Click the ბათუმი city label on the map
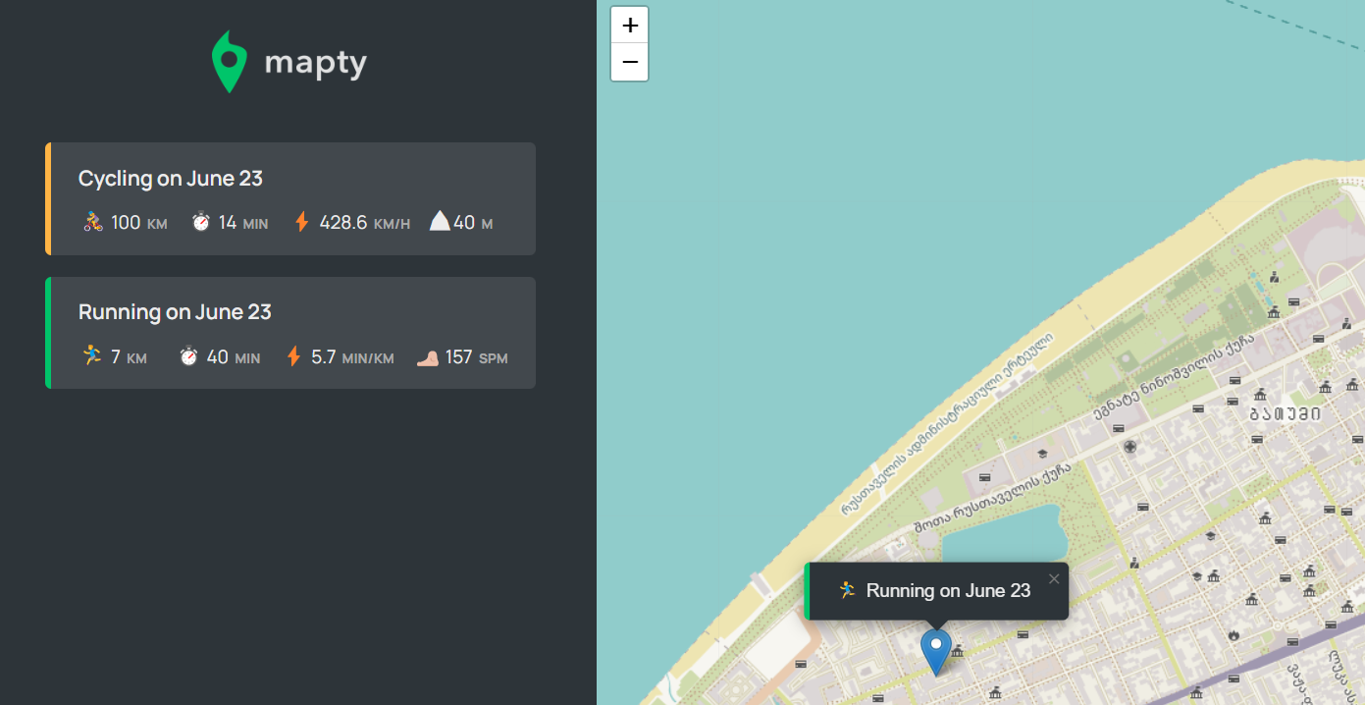 coord(1285,413)
